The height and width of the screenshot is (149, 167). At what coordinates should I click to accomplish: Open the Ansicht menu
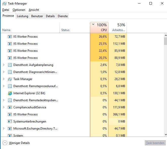(34, 10)
